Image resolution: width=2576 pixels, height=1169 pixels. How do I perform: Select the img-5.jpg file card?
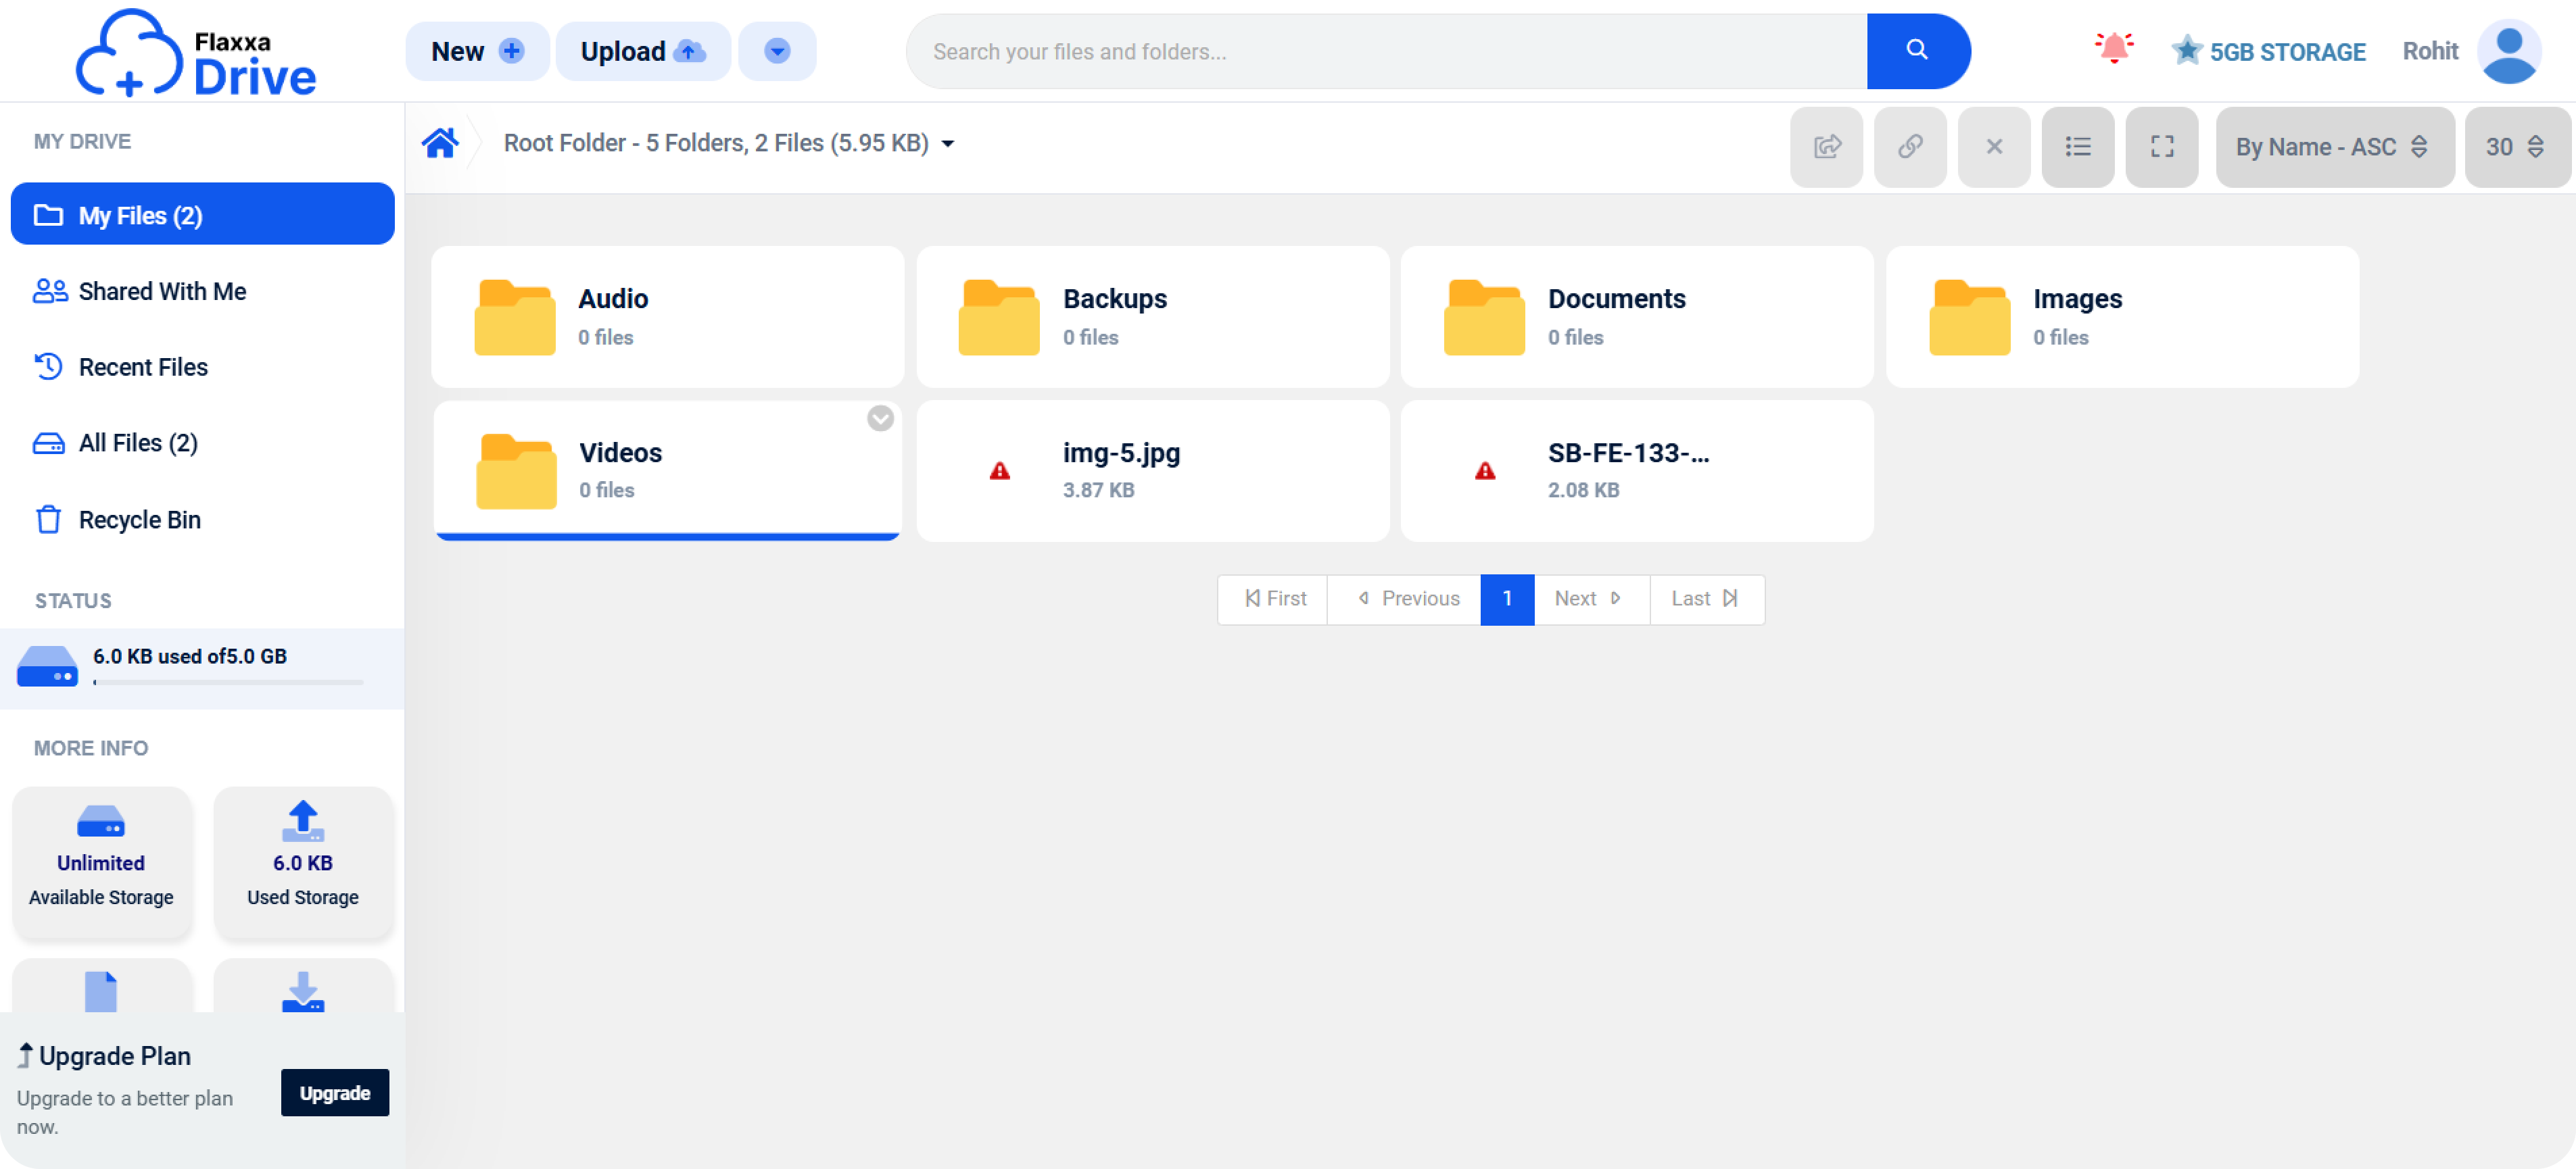(1152, 470)
